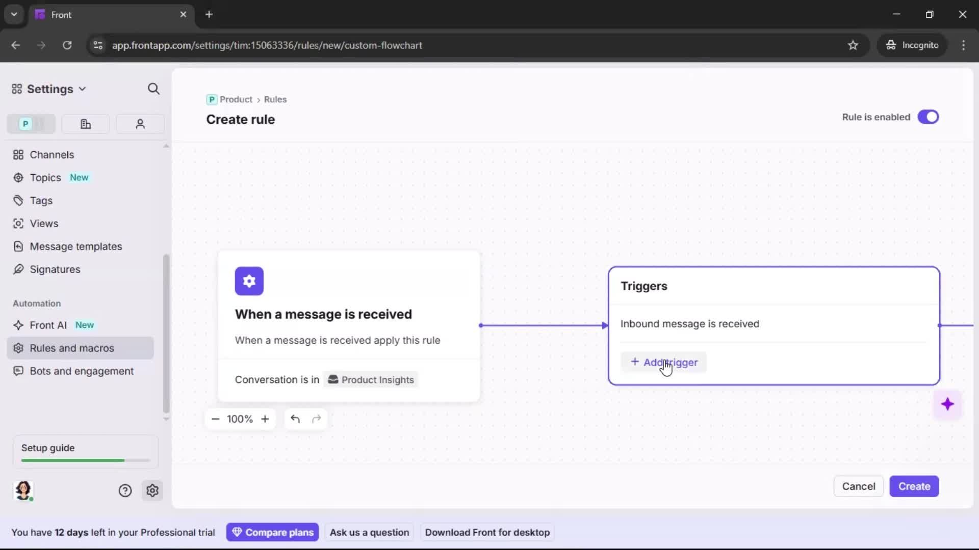Select Rules and macros in sidebar
The image size is (979, 550).
pos(72,348)
